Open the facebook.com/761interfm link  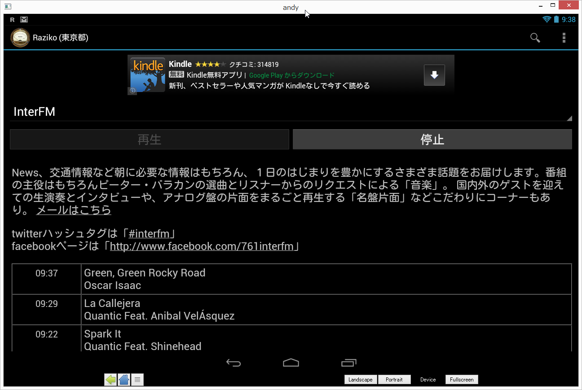[202, 246]
